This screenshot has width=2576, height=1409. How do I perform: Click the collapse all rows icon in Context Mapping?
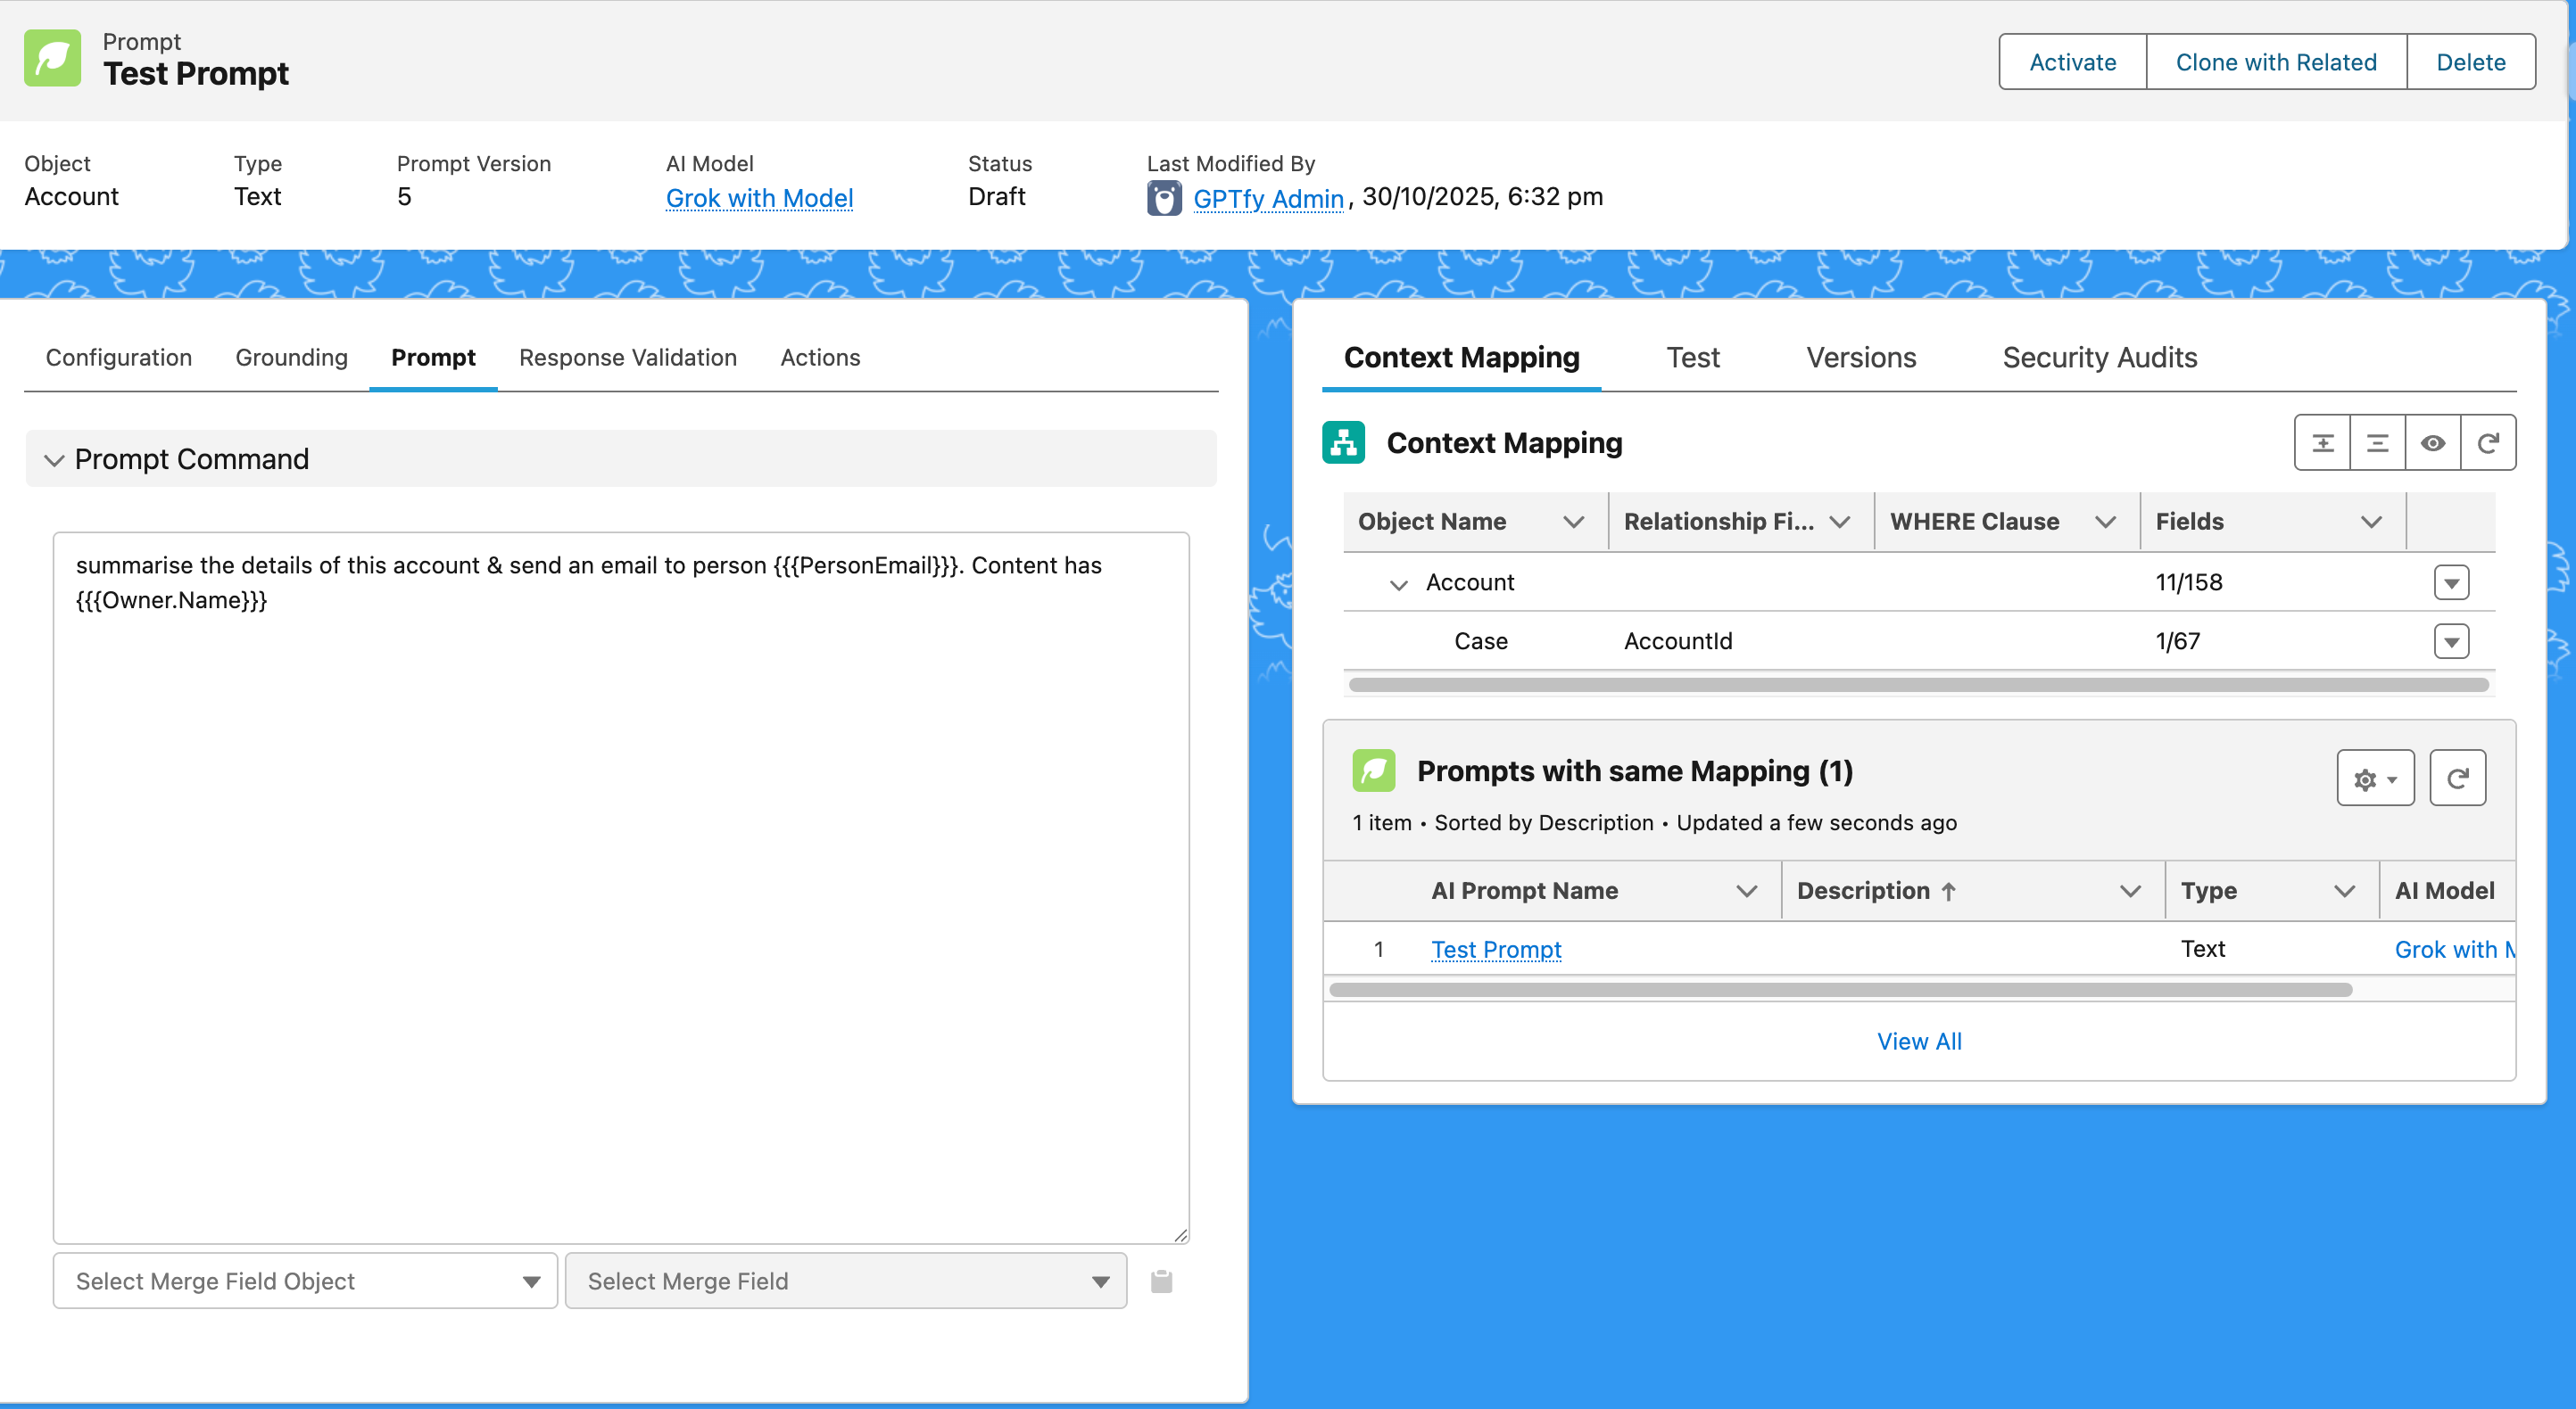(x=2377, y=442)
